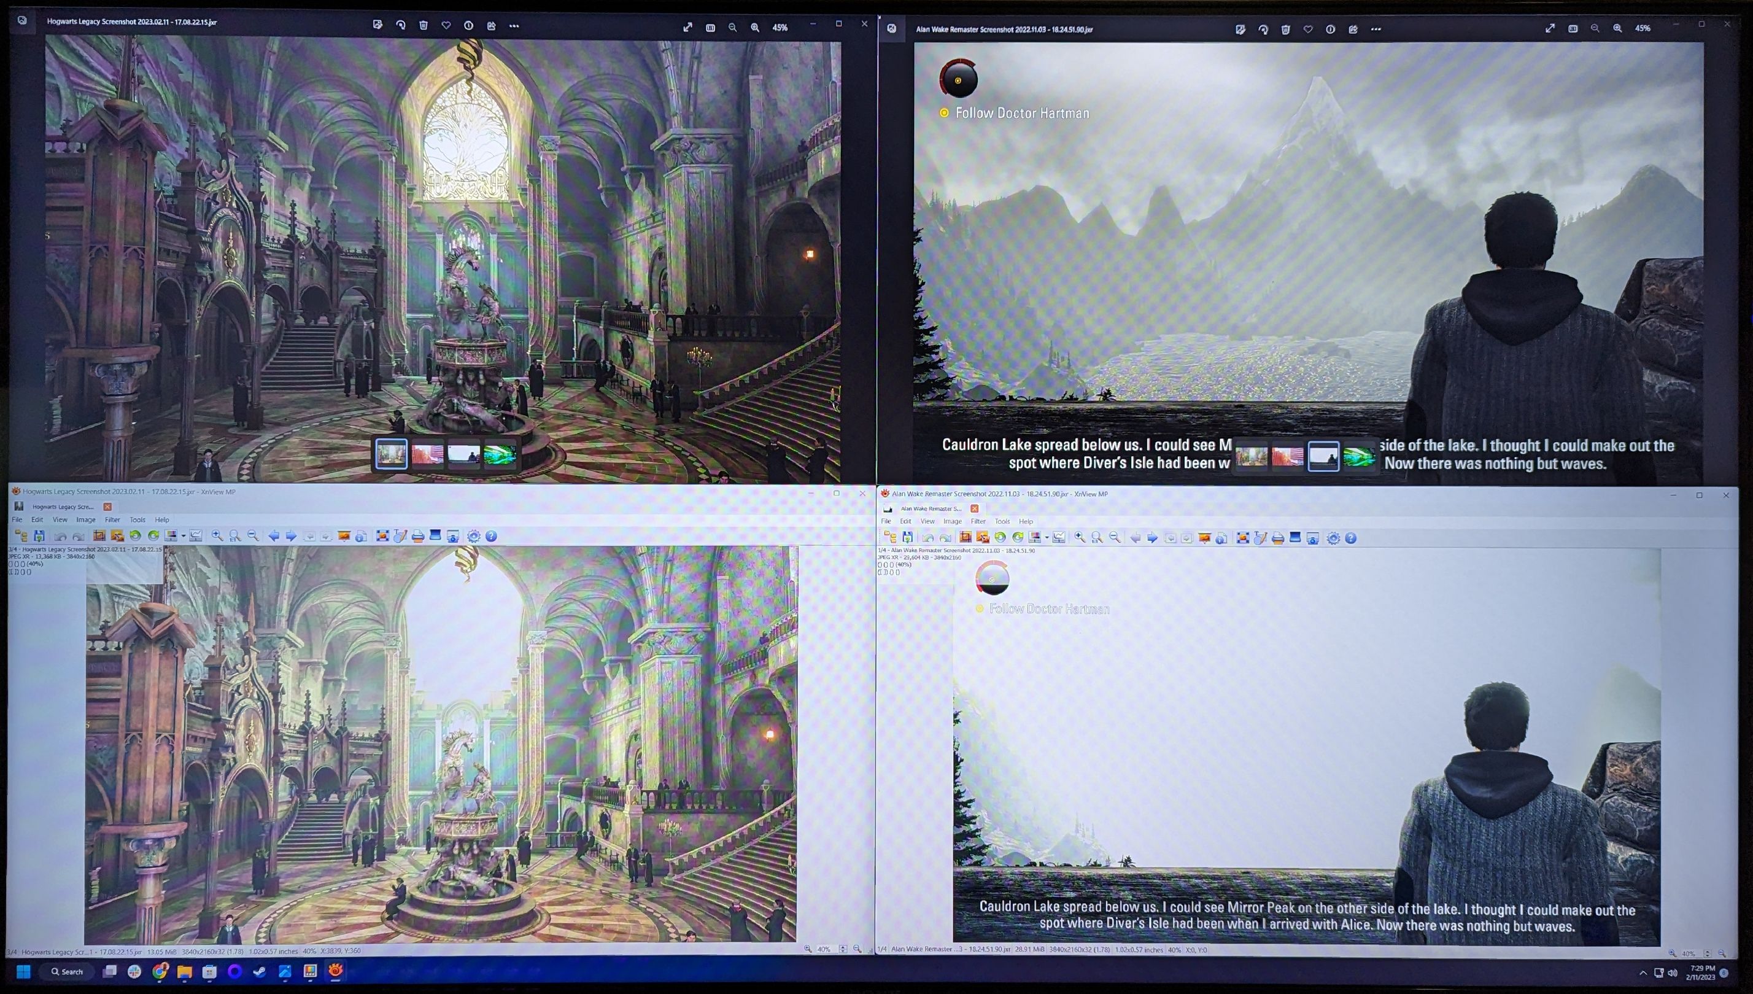This screenshot has height=994, width=1753.
Task: Expand the dropdown arrow beside the color adjust icon
Action: 184,537
